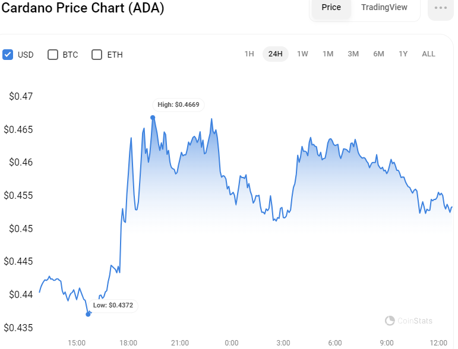
Task: Choose the 6M time range
Action: click(x=378, y=54)
